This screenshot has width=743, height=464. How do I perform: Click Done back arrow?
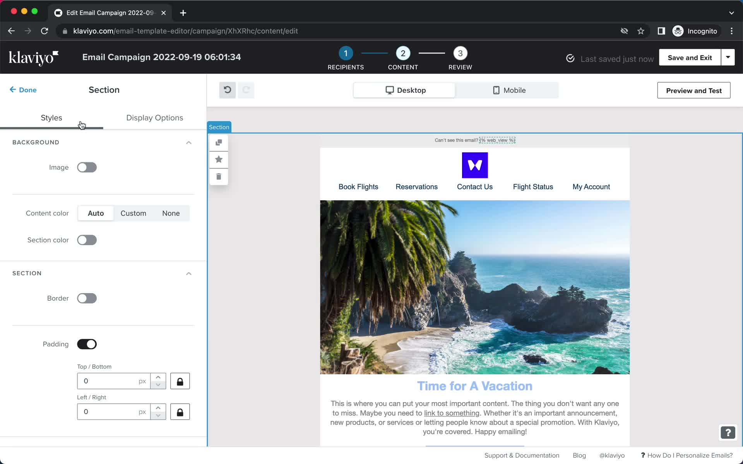coord(23,90)
